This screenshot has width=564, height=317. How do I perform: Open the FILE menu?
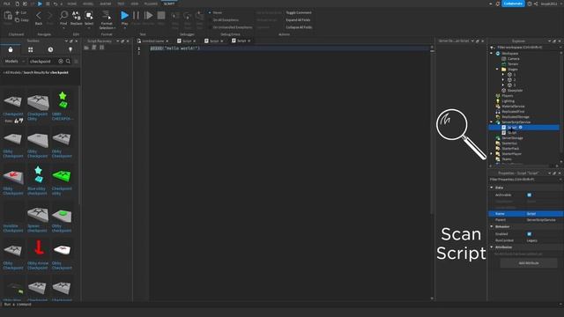coord(7,4)
